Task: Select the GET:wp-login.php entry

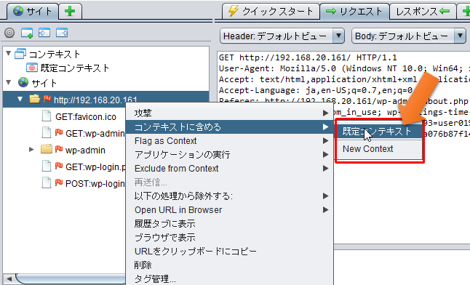Action: tap(95, 167)
